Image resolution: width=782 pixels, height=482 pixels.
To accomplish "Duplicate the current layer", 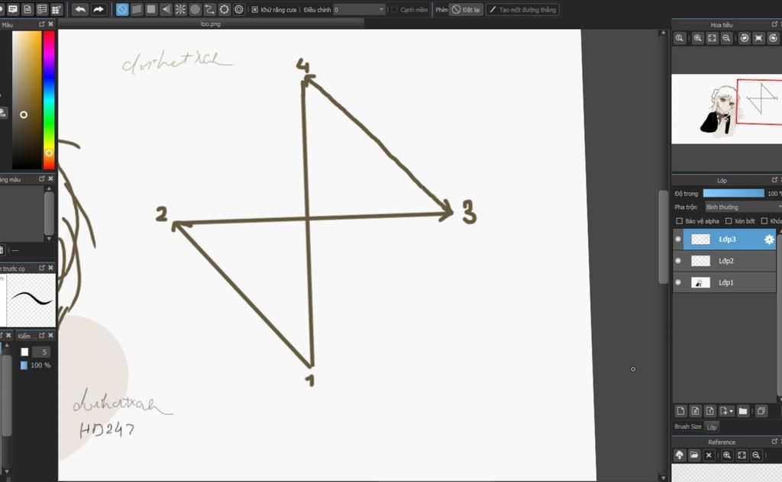I will coord(761,411).
